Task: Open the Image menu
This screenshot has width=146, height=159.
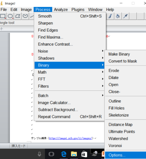Action: click(26, 10)
